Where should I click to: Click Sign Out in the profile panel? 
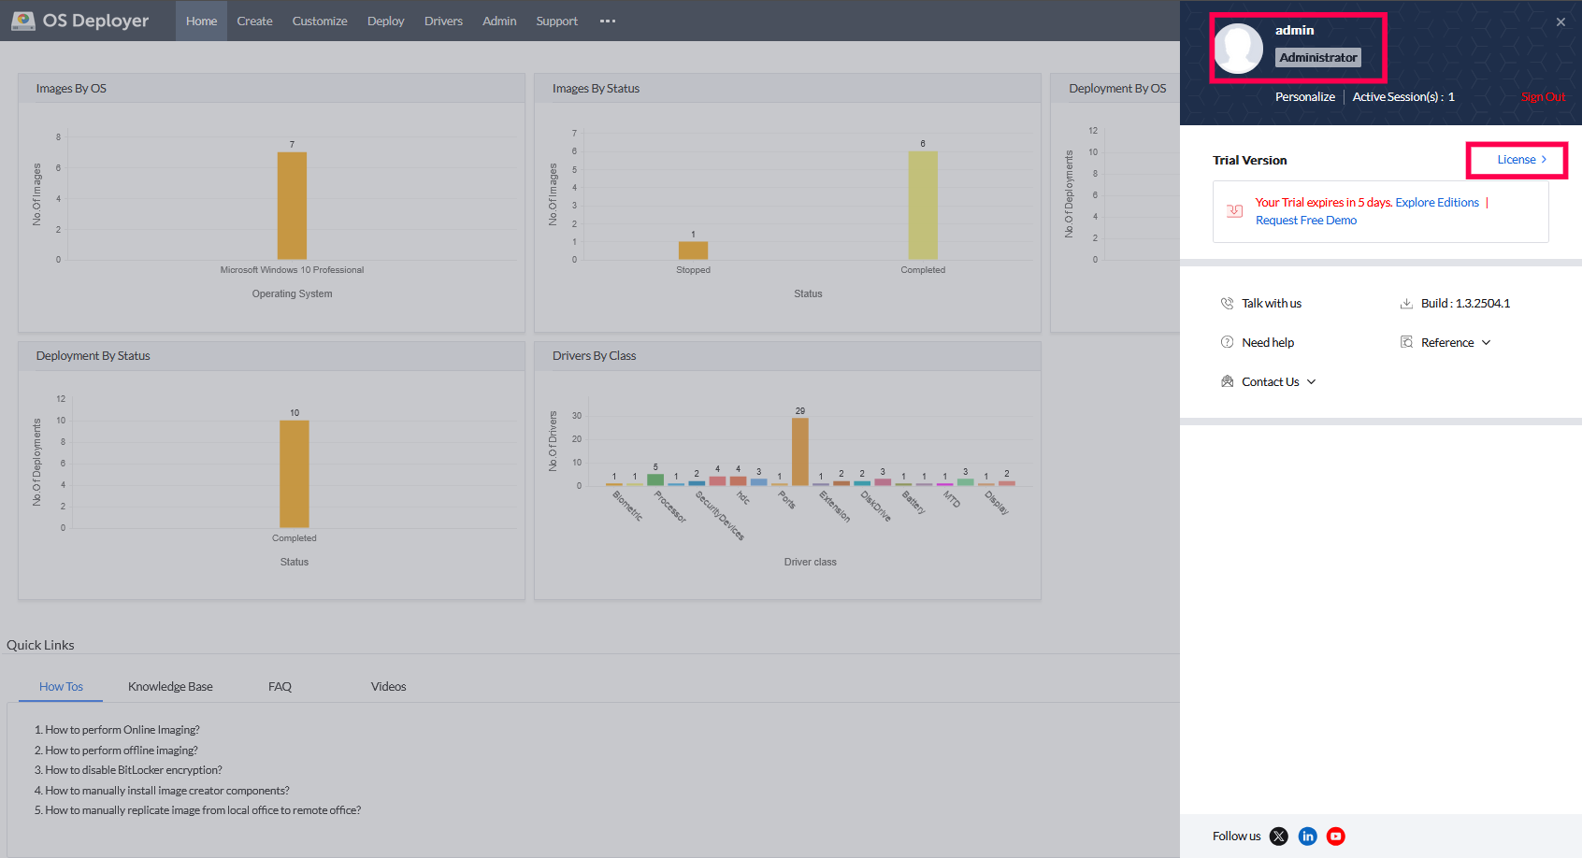click(x=1543, y=96)
